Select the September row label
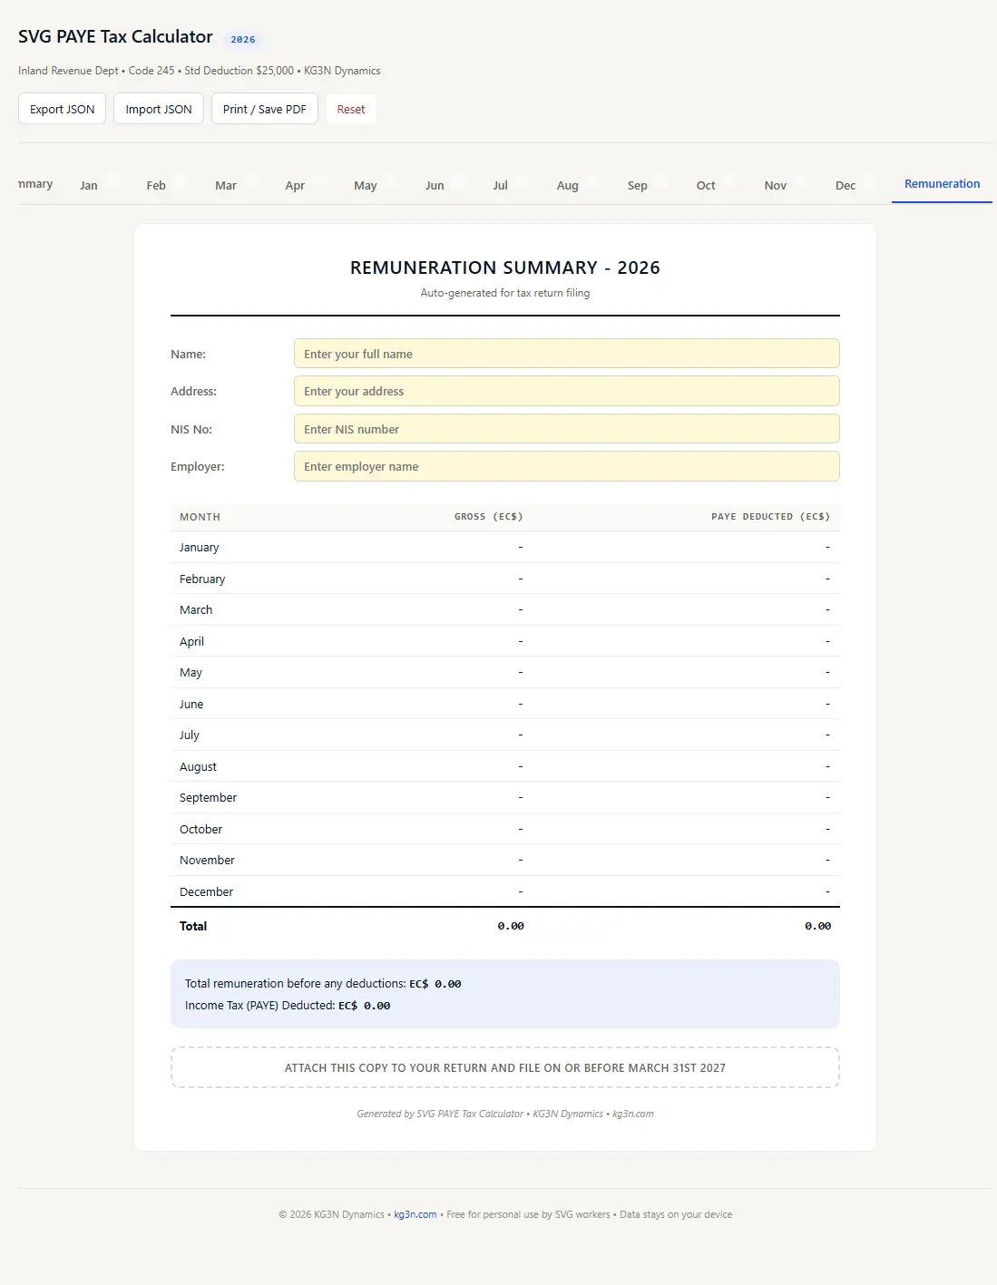 (x=208, y=798)
